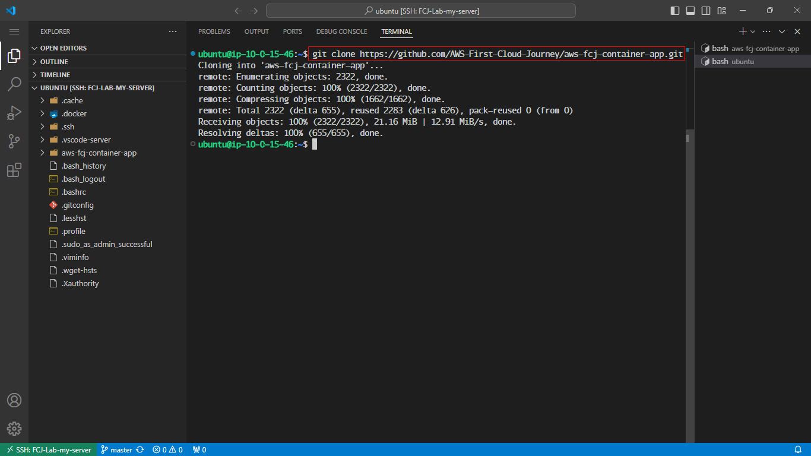Close the terminal panel
811x456 pixels.
pos(797,31)
